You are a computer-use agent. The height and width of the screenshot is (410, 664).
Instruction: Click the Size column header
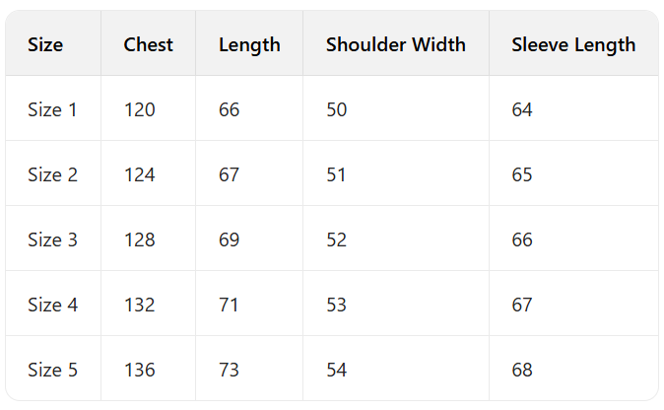pos(45,44)
